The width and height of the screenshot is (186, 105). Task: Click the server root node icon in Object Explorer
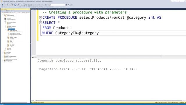[3, 13]
